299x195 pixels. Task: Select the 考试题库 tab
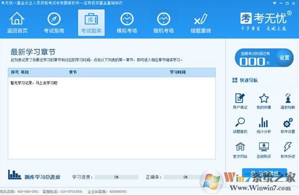[x=91, y=23]
